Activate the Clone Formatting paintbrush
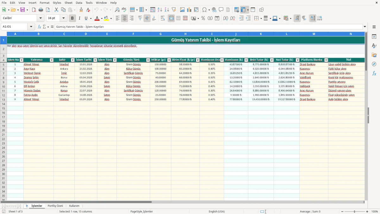Image resolution: width=380 pixels, height=214 pixels. [81, 10]
